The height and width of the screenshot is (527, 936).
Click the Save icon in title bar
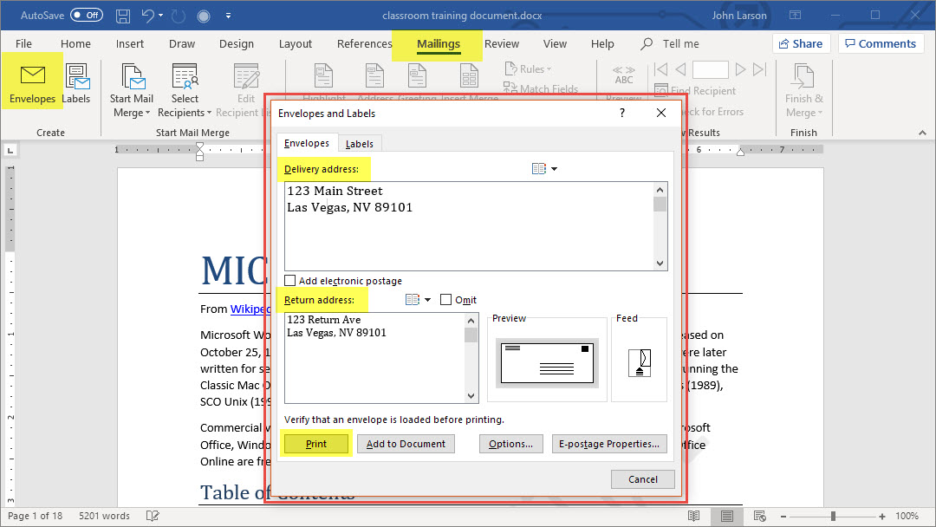123,16
